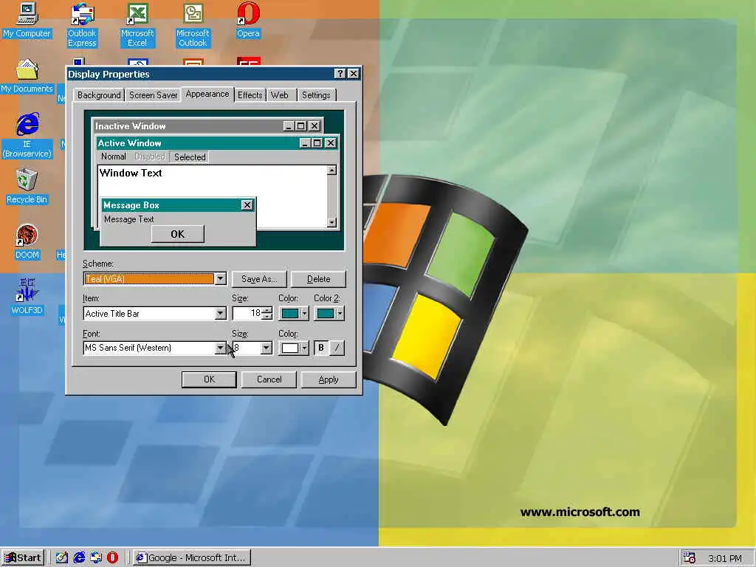756x567 pixels.
Task: Click Selected menu item in preview
Action: tap(190, 157)
